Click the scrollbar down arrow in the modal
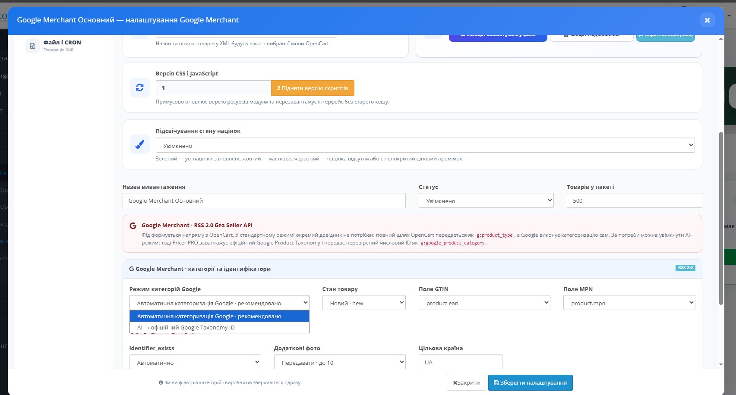This screenshot has width=736, height=395. pyautogui.click(x=721, y=364)
